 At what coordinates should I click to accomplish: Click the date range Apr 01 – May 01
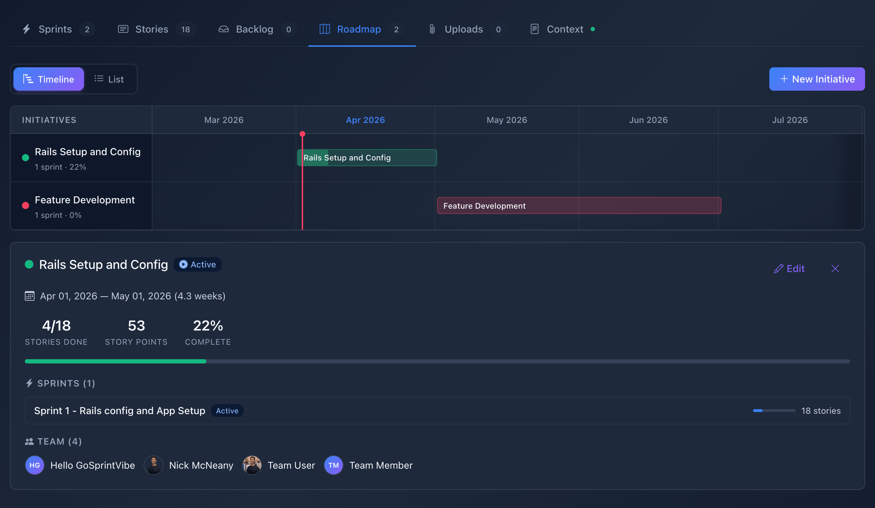tap(133, 296)
